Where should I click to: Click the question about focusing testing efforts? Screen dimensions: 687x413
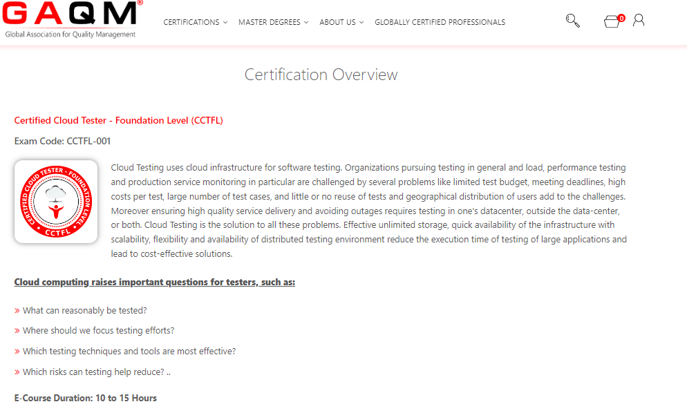[98, 330]
